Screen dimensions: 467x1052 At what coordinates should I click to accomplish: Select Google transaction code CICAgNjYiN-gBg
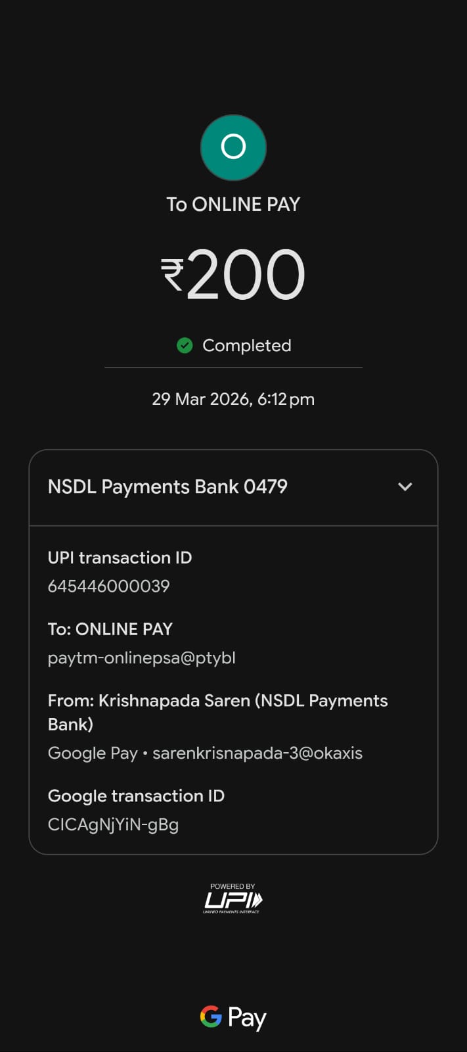(x=113, y=825)
